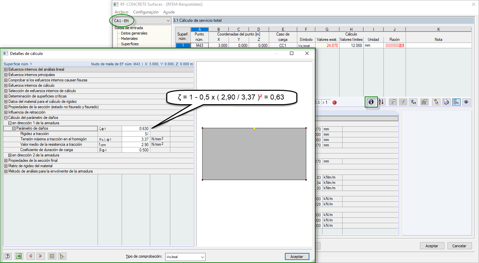Collapse Cálculo del parámetro de daños

[6, 118]
